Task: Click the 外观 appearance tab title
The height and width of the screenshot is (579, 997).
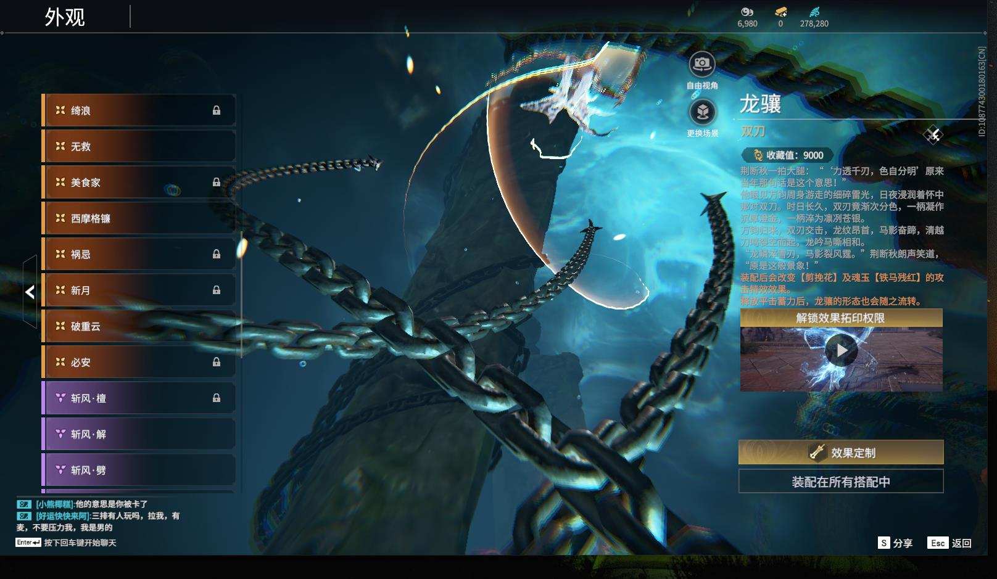Action: (x=65, y=17)
